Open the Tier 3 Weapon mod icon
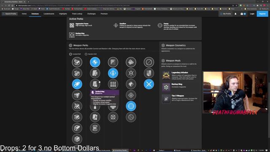 (166, 99)
